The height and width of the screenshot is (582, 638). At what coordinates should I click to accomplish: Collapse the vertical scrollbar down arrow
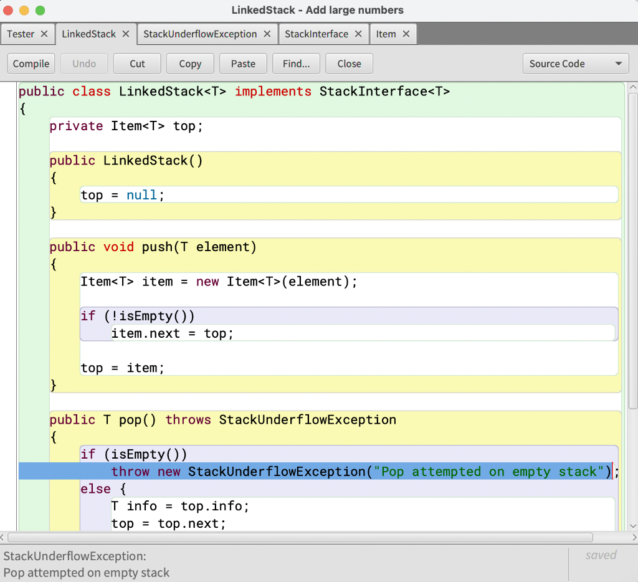coord(633,526)
